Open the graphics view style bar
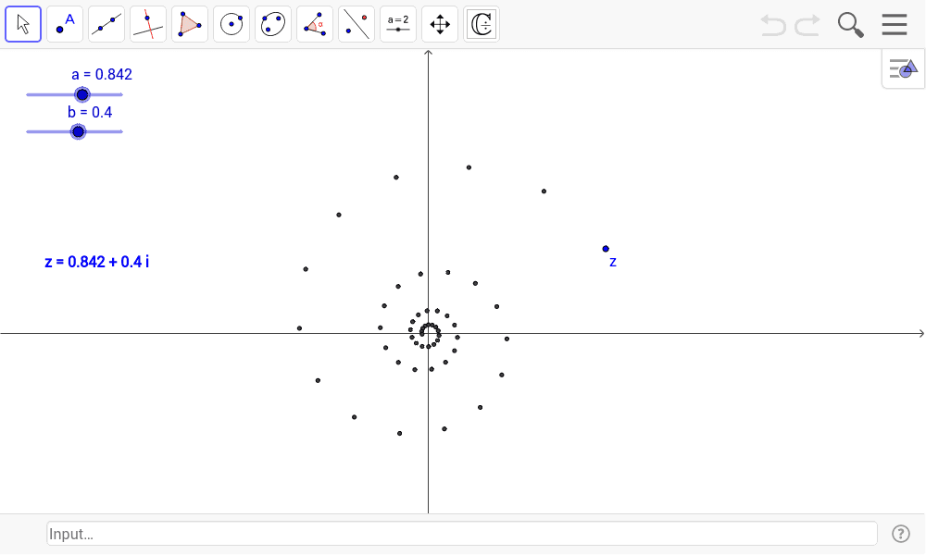The width and height of the screenshot is (926, 555). pyautogui.click(x=901, y=68)
